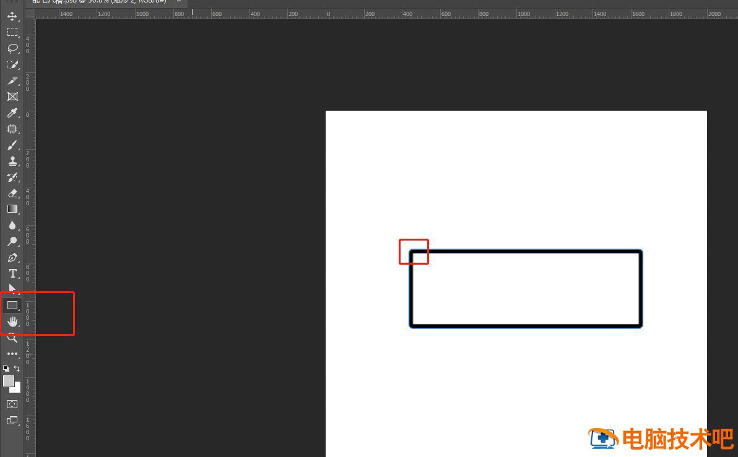Choose the Clone Stamp tool
Viewport: 738px width, 457px height.
12,161
